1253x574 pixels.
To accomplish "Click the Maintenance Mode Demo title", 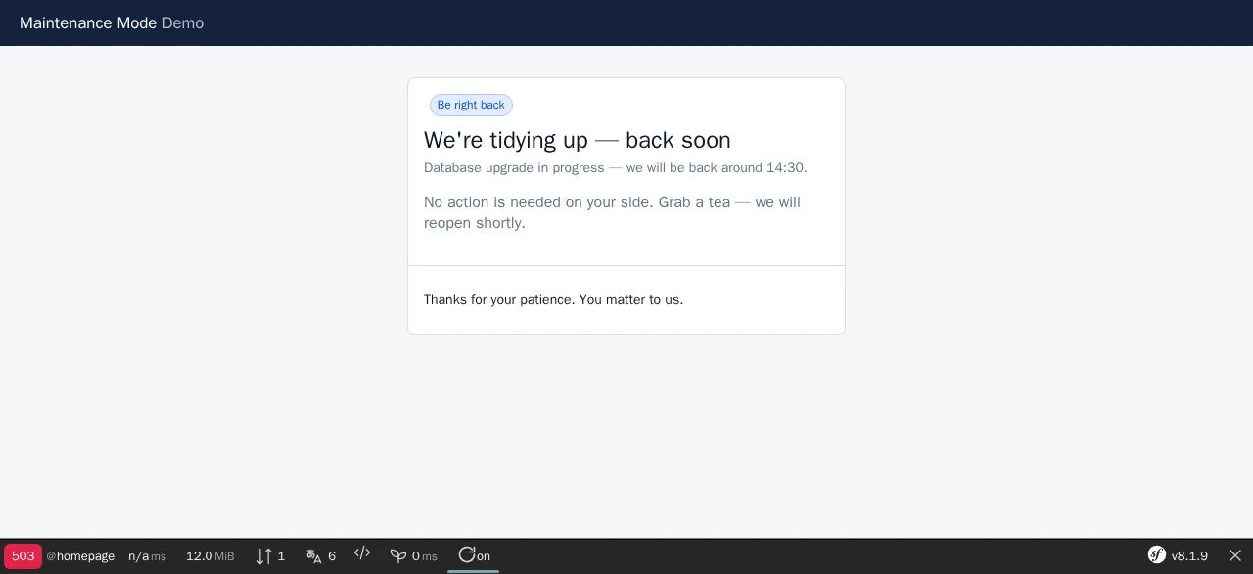I will (112, 22).
